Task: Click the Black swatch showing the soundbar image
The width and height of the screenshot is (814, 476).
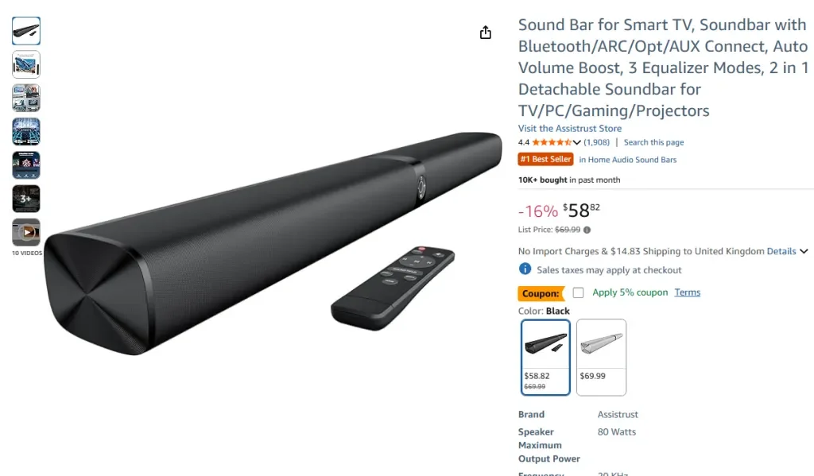Action: click(545, 344)
